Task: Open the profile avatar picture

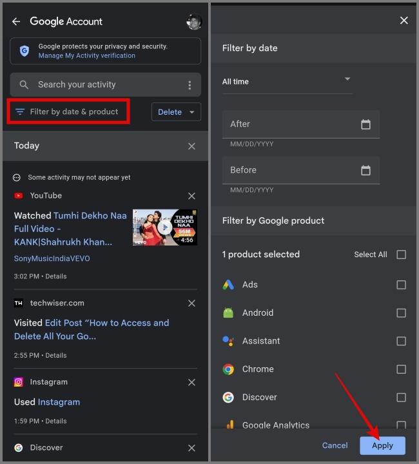Action: pos(194,22)
